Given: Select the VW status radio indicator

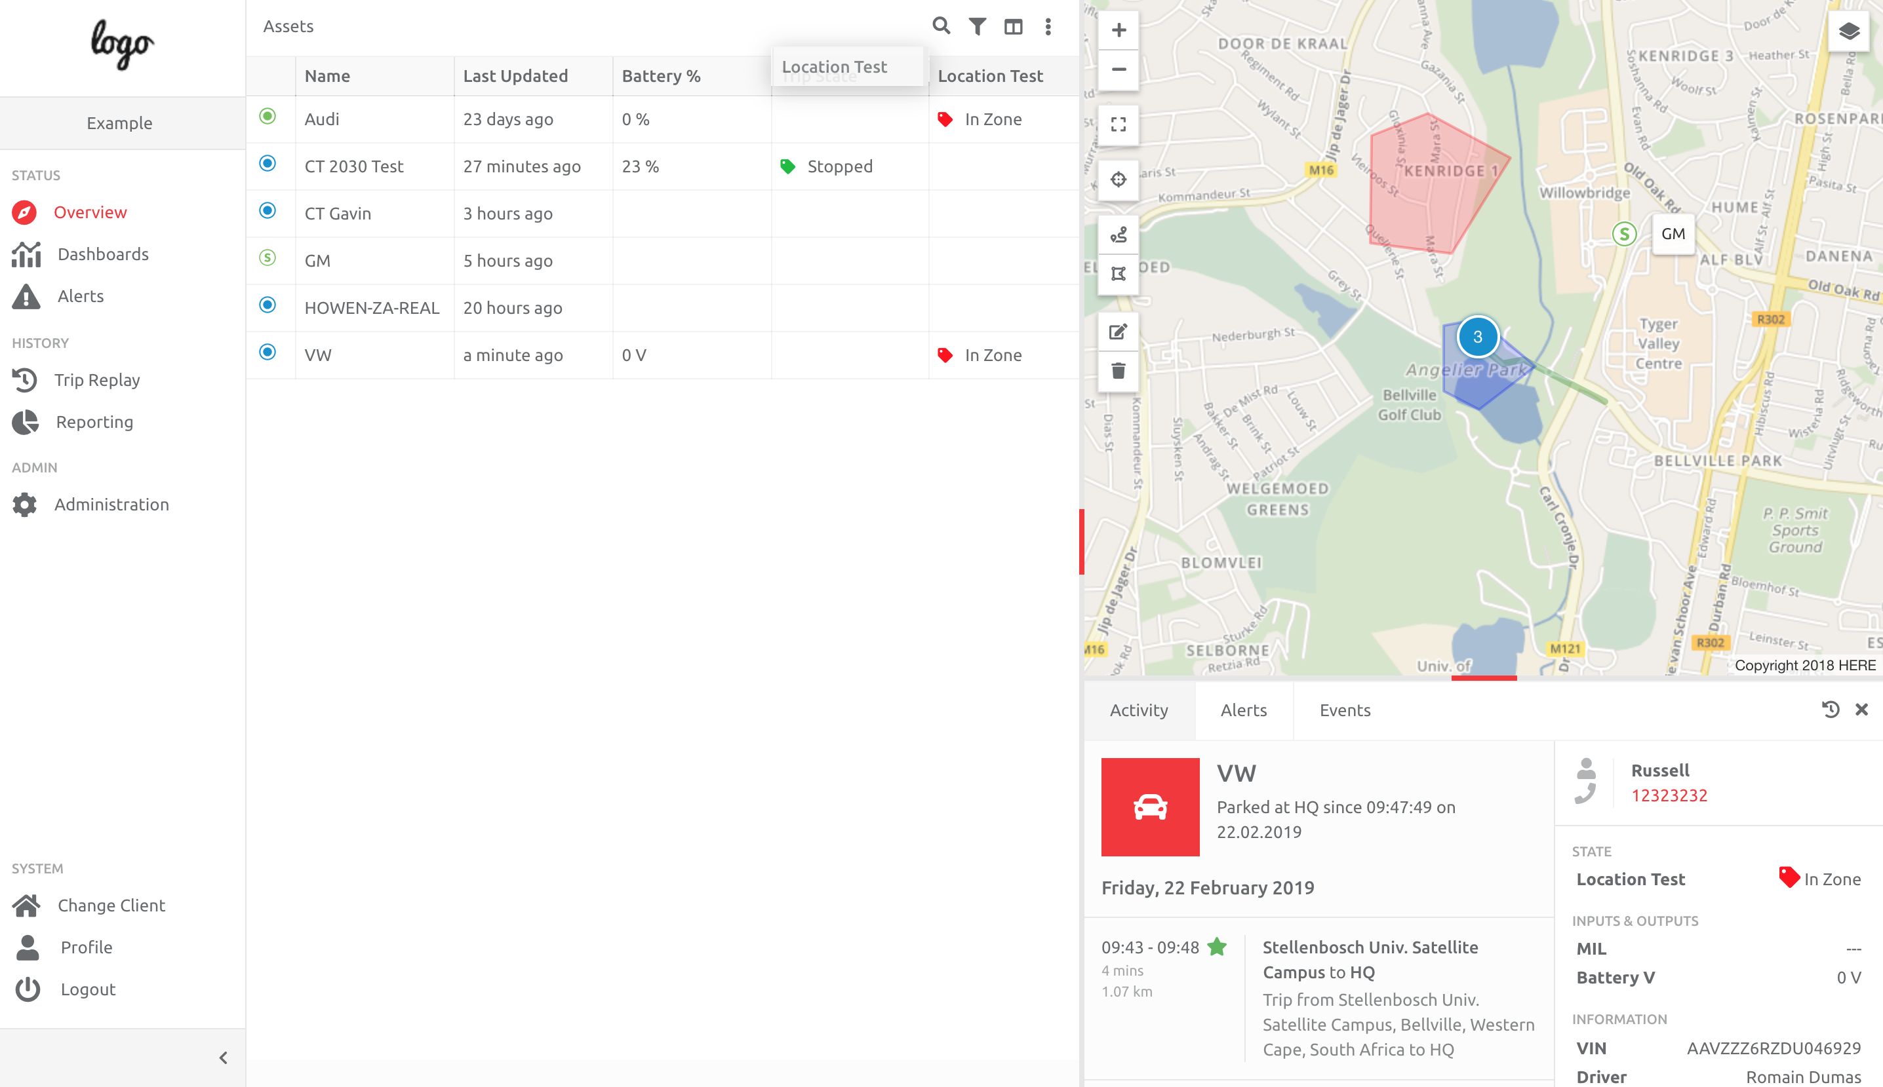Looking at the screenshot, I should pyautogui.click(x=267, y=353).
